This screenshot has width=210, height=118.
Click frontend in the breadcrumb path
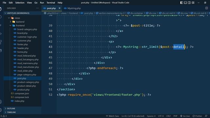point(73,13)
